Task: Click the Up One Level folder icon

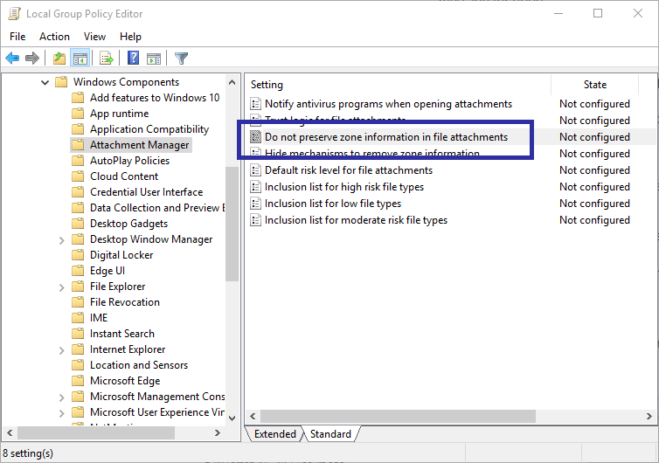Action: pyautogui.click(x=59, y=59)
